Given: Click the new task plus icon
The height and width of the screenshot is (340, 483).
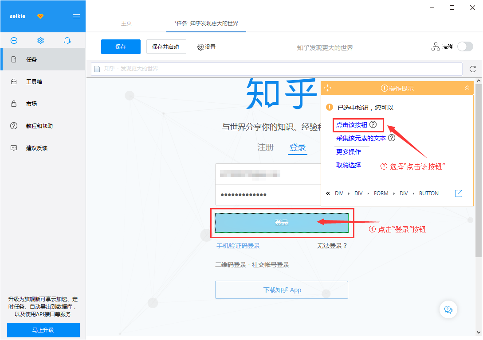Looking at the screenshot, I should click(14, 41).
